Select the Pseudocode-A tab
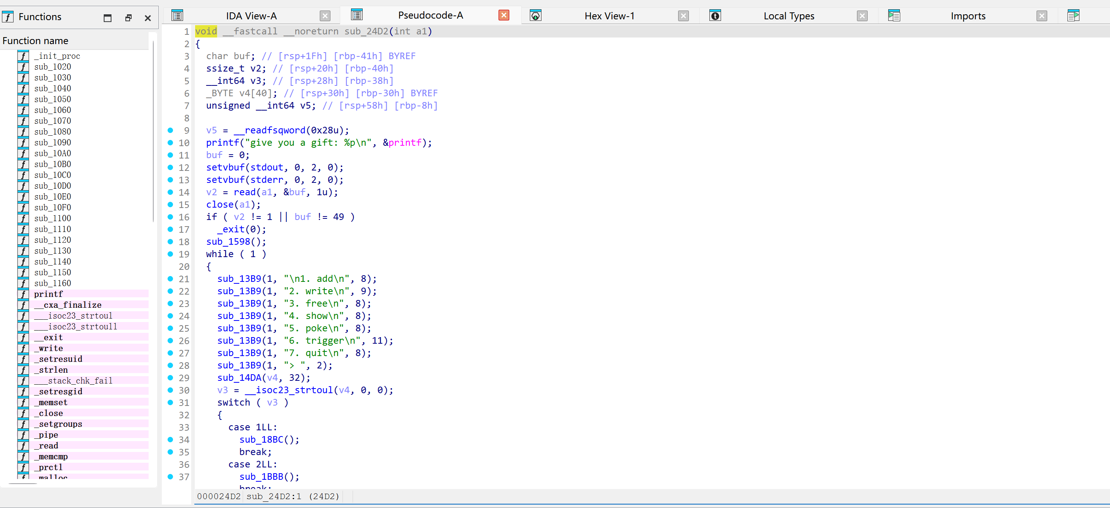The image size is (1110, 508). (x=430, y=15)
